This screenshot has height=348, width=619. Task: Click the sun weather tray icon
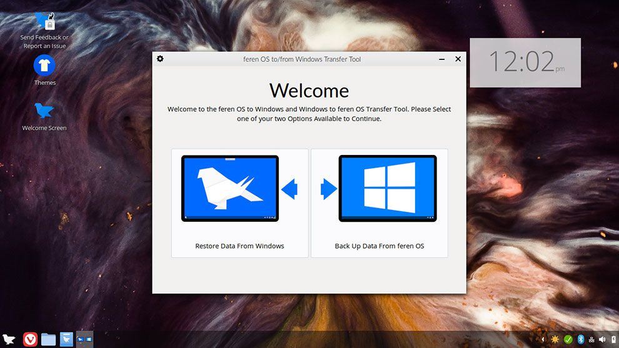click(x=555, y=339)
